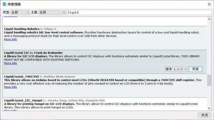Click the 库管理器 title text
Viewport: 214px width, 120px height.
tap(14, 4)
